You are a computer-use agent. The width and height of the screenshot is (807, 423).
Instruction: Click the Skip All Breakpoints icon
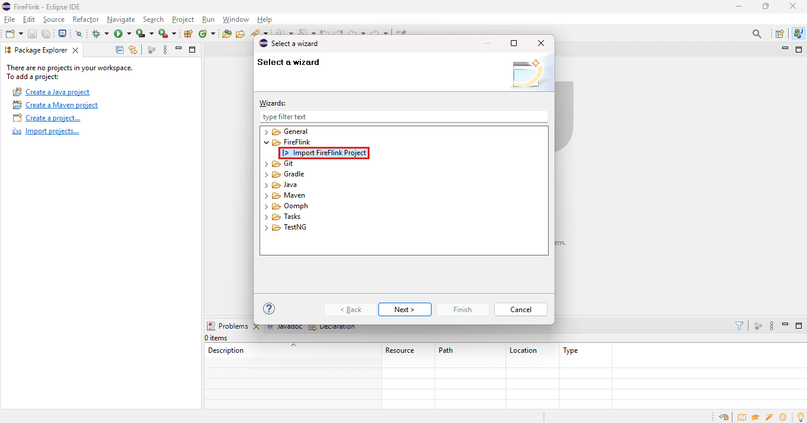tap(79, 34)
